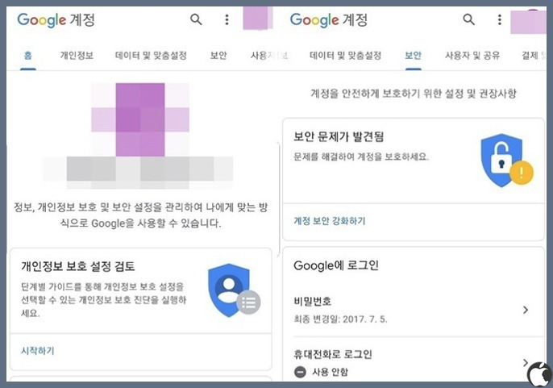Click the Google에 로그인 section heading
The height and width of the screenshot is (388, 553).
336,265
